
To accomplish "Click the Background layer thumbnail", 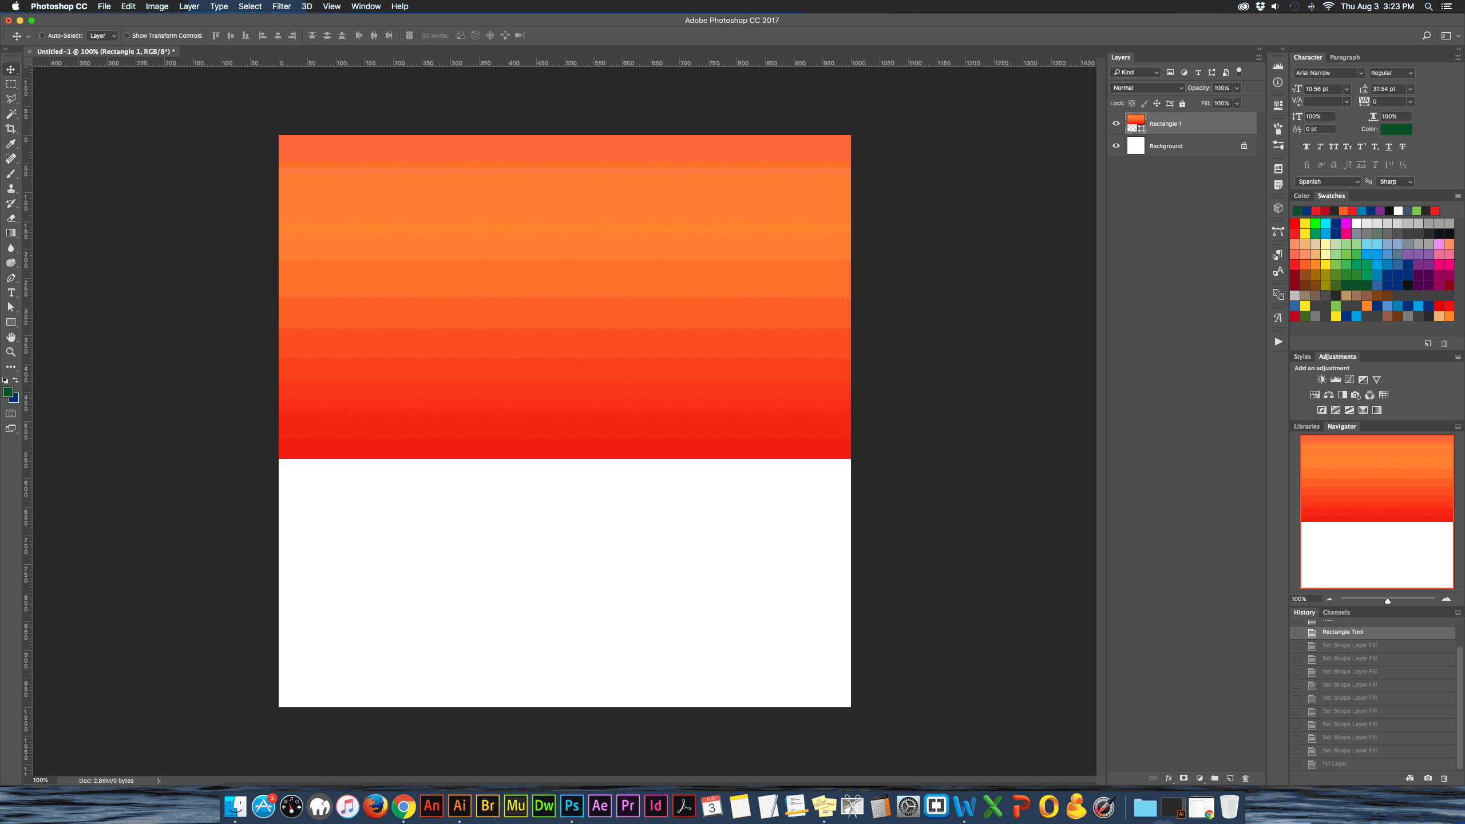I will (x=1135, y=146).
